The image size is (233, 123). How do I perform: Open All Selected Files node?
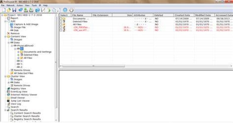23,73
